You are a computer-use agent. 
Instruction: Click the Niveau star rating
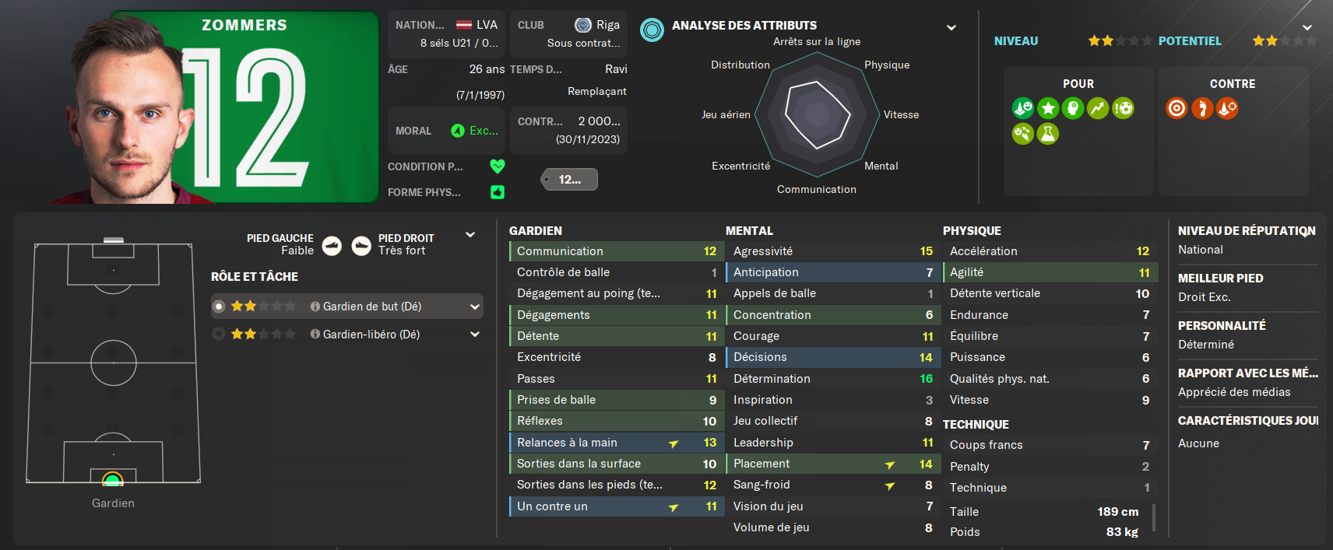click(x=1120, y=40)
